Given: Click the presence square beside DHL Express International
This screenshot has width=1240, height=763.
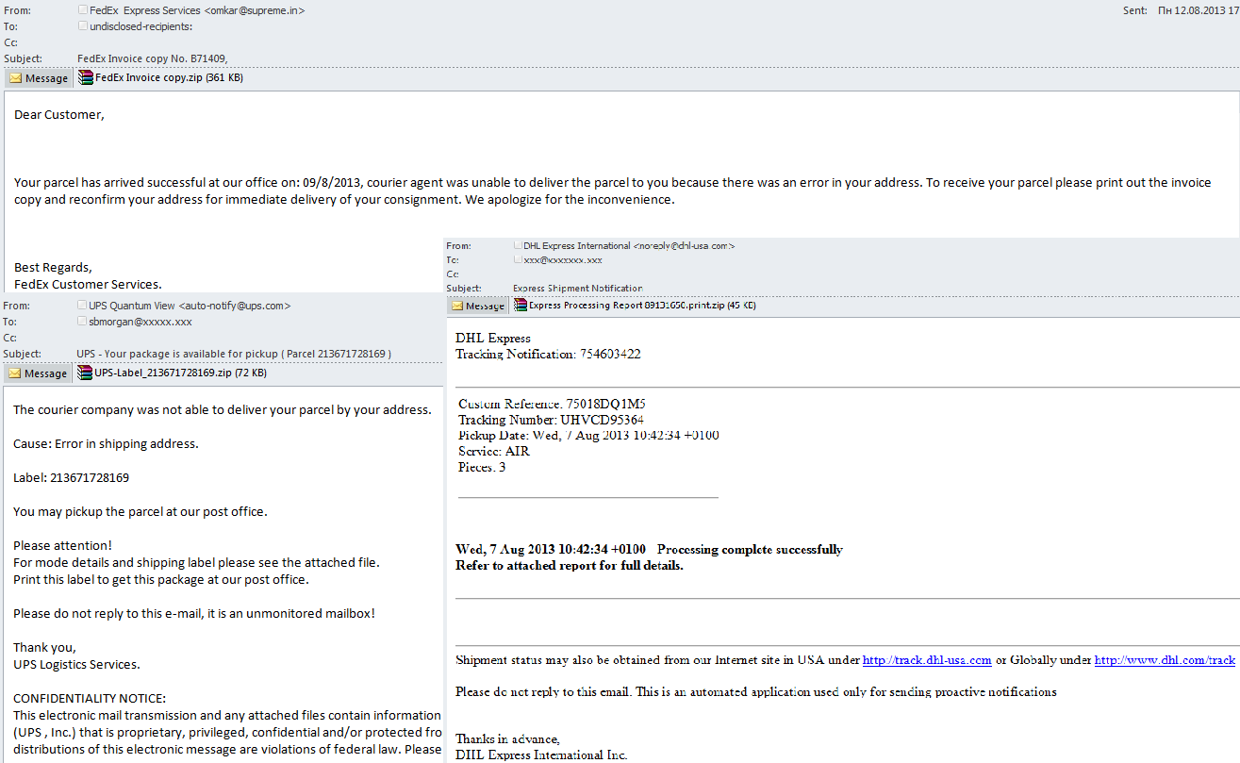Looking at the screenshot, I should click(x=518, y=245).
